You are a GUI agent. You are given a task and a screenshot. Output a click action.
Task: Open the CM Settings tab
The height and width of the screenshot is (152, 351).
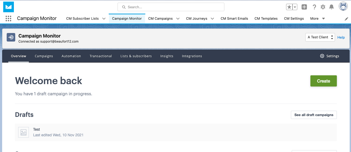click(x=294, y=18)
